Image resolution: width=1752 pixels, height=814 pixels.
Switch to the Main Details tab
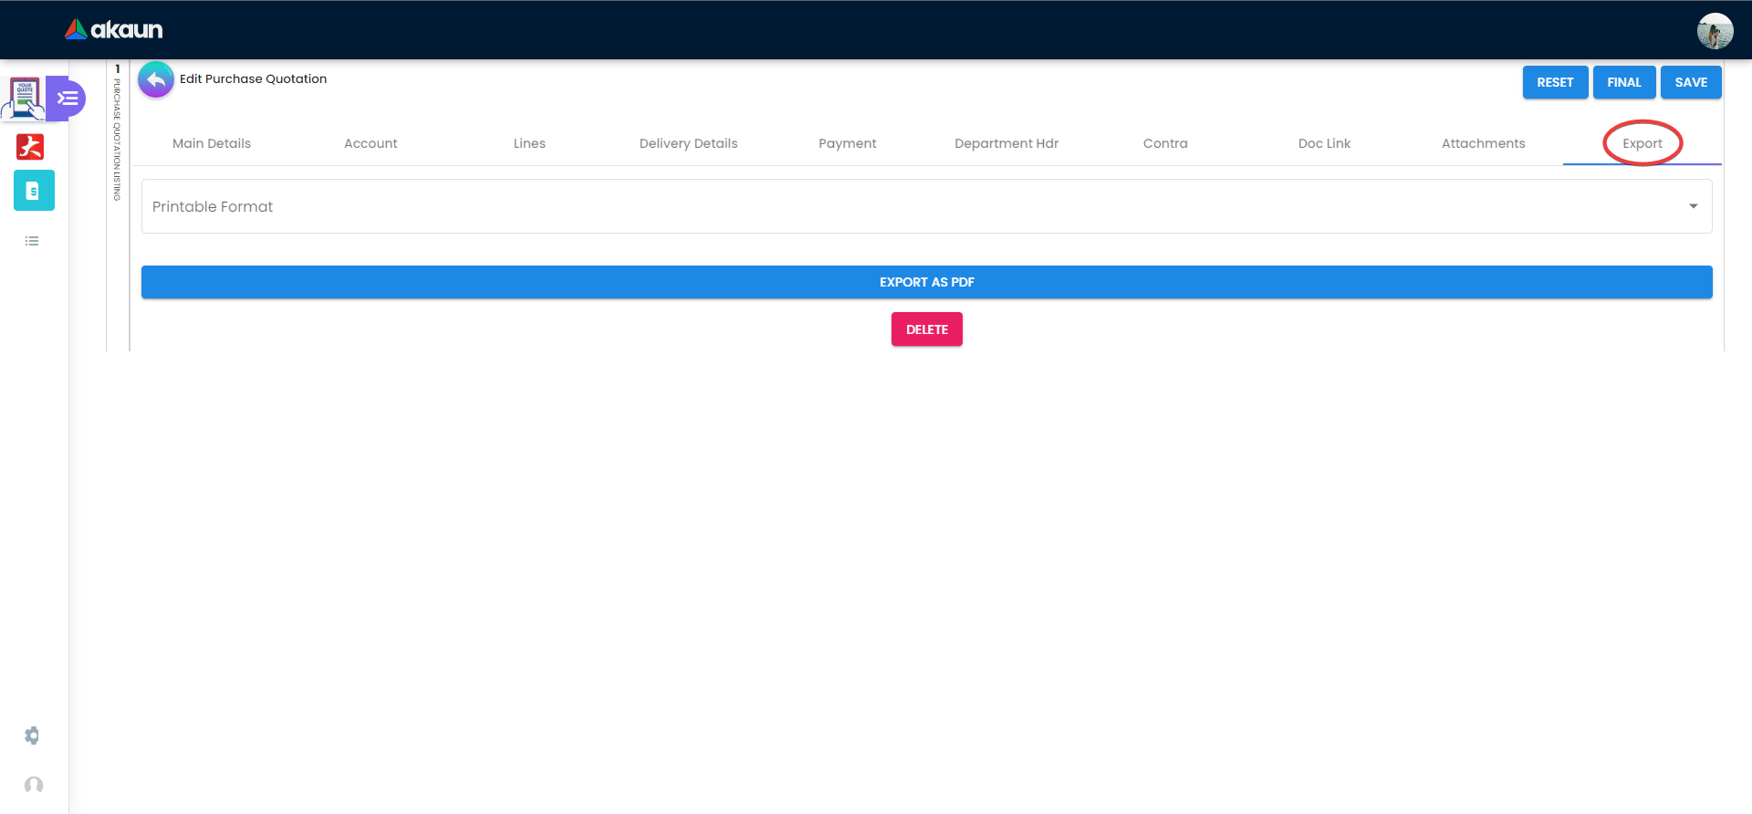pyautogui.click(x=212, y=143)
